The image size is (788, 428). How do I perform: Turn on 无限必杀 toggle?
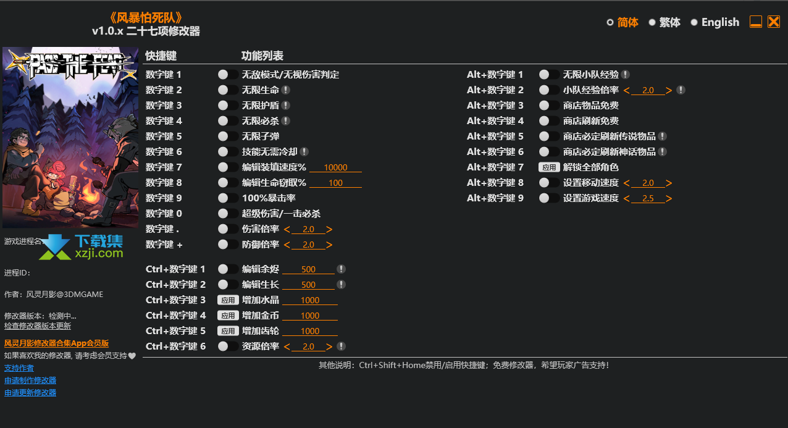coord(228,121)
